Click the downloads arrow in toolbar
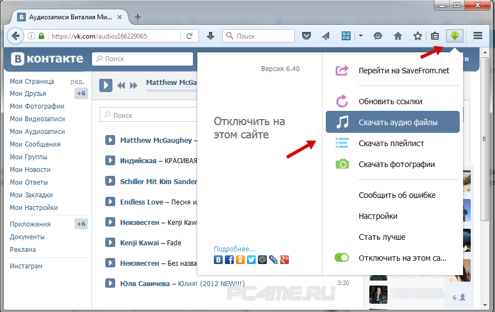Image resolution: width=495 pixels, height=312 pixels. [x=210, y=36]
